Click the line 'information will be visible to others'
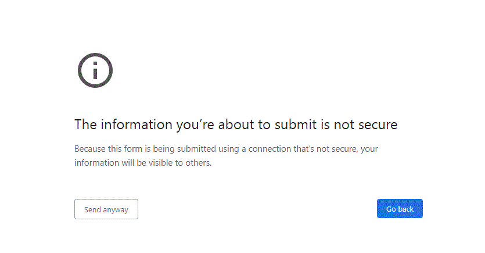This screenshot has width=485, height=253. 143,163
